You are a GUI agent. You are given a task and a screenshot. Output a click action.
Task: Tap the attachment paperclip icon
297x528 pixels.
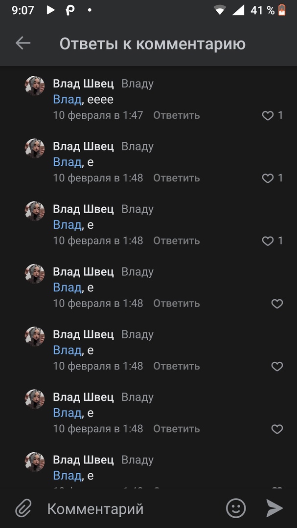[x=23, y=508]
